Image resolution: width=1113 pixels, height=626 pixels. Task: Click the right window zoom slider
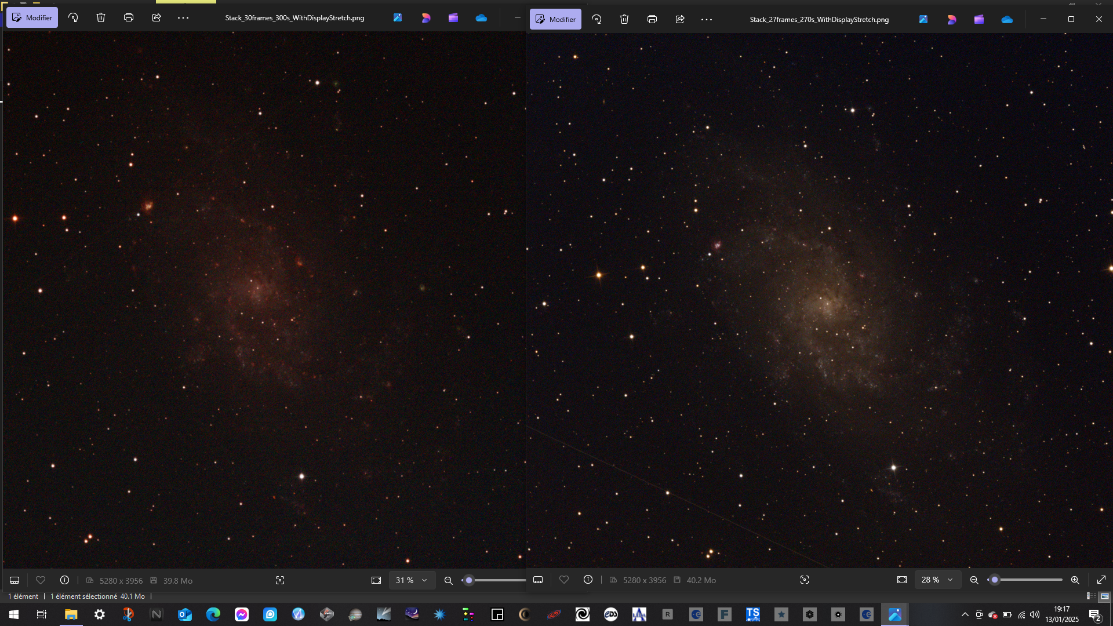click(1026, 580)
